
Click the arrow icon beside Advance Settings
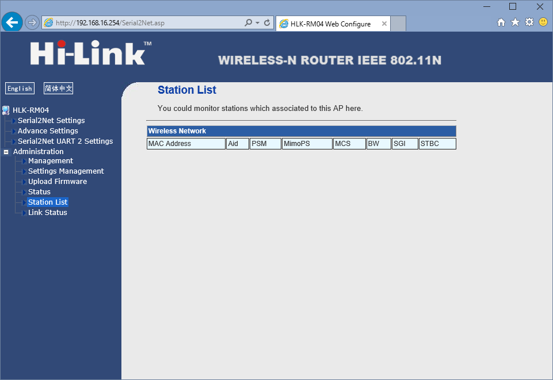click(x=14, y=132)
